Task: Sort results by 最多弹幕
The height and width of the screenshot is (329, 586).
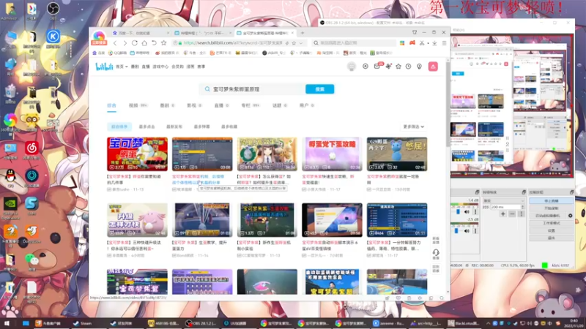Action: (x=201, y=126)
